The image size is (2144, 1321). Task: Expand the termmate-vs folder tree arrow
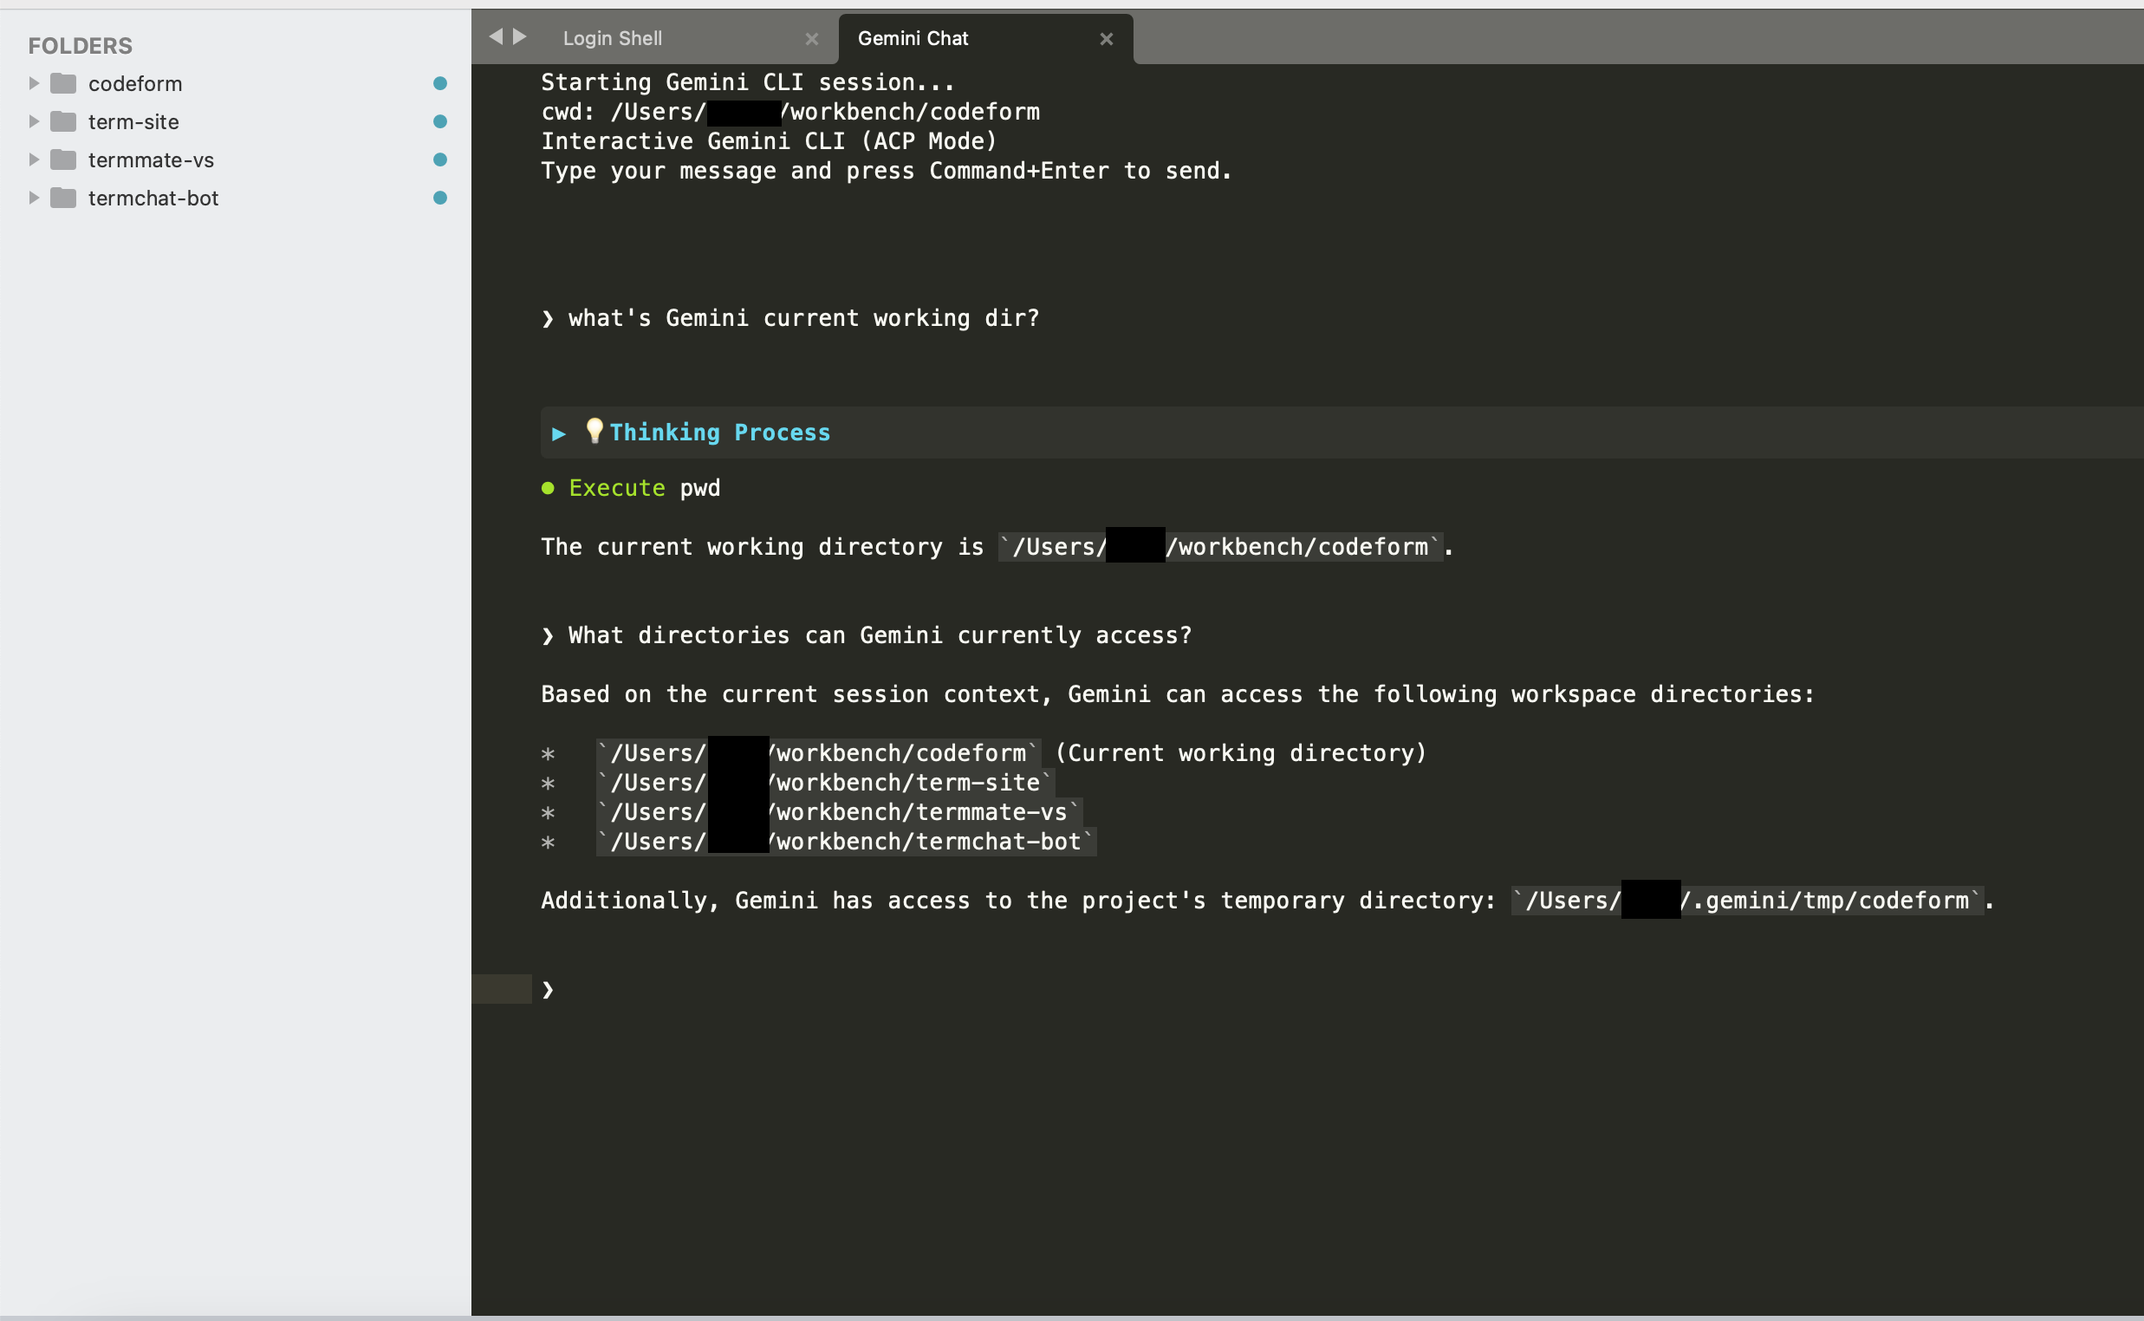point(34,159)
